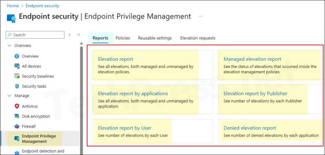Image resolution: width=325 pixels, height=155 pixels.
Task: Click the Security tasks shield icon
Action: [x=17, y=86]
